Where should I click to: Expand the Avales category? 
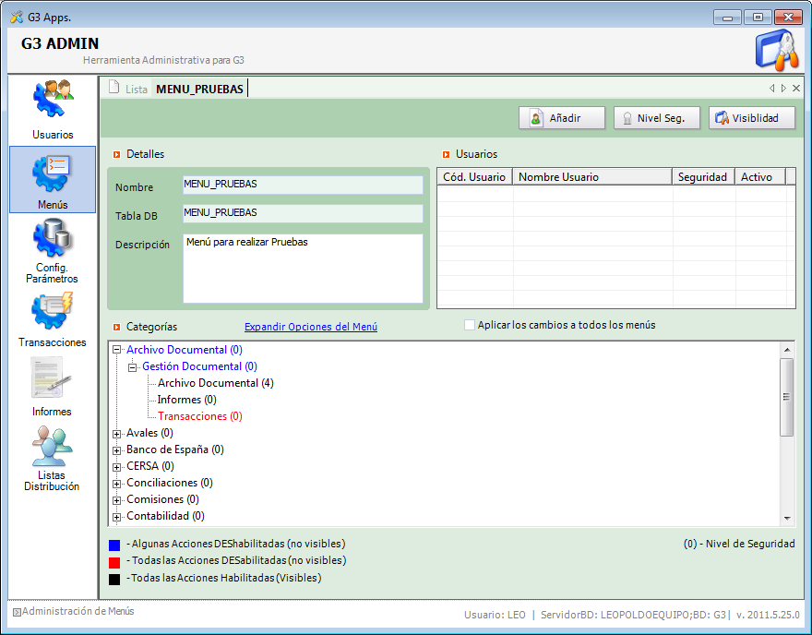point(116,434)
